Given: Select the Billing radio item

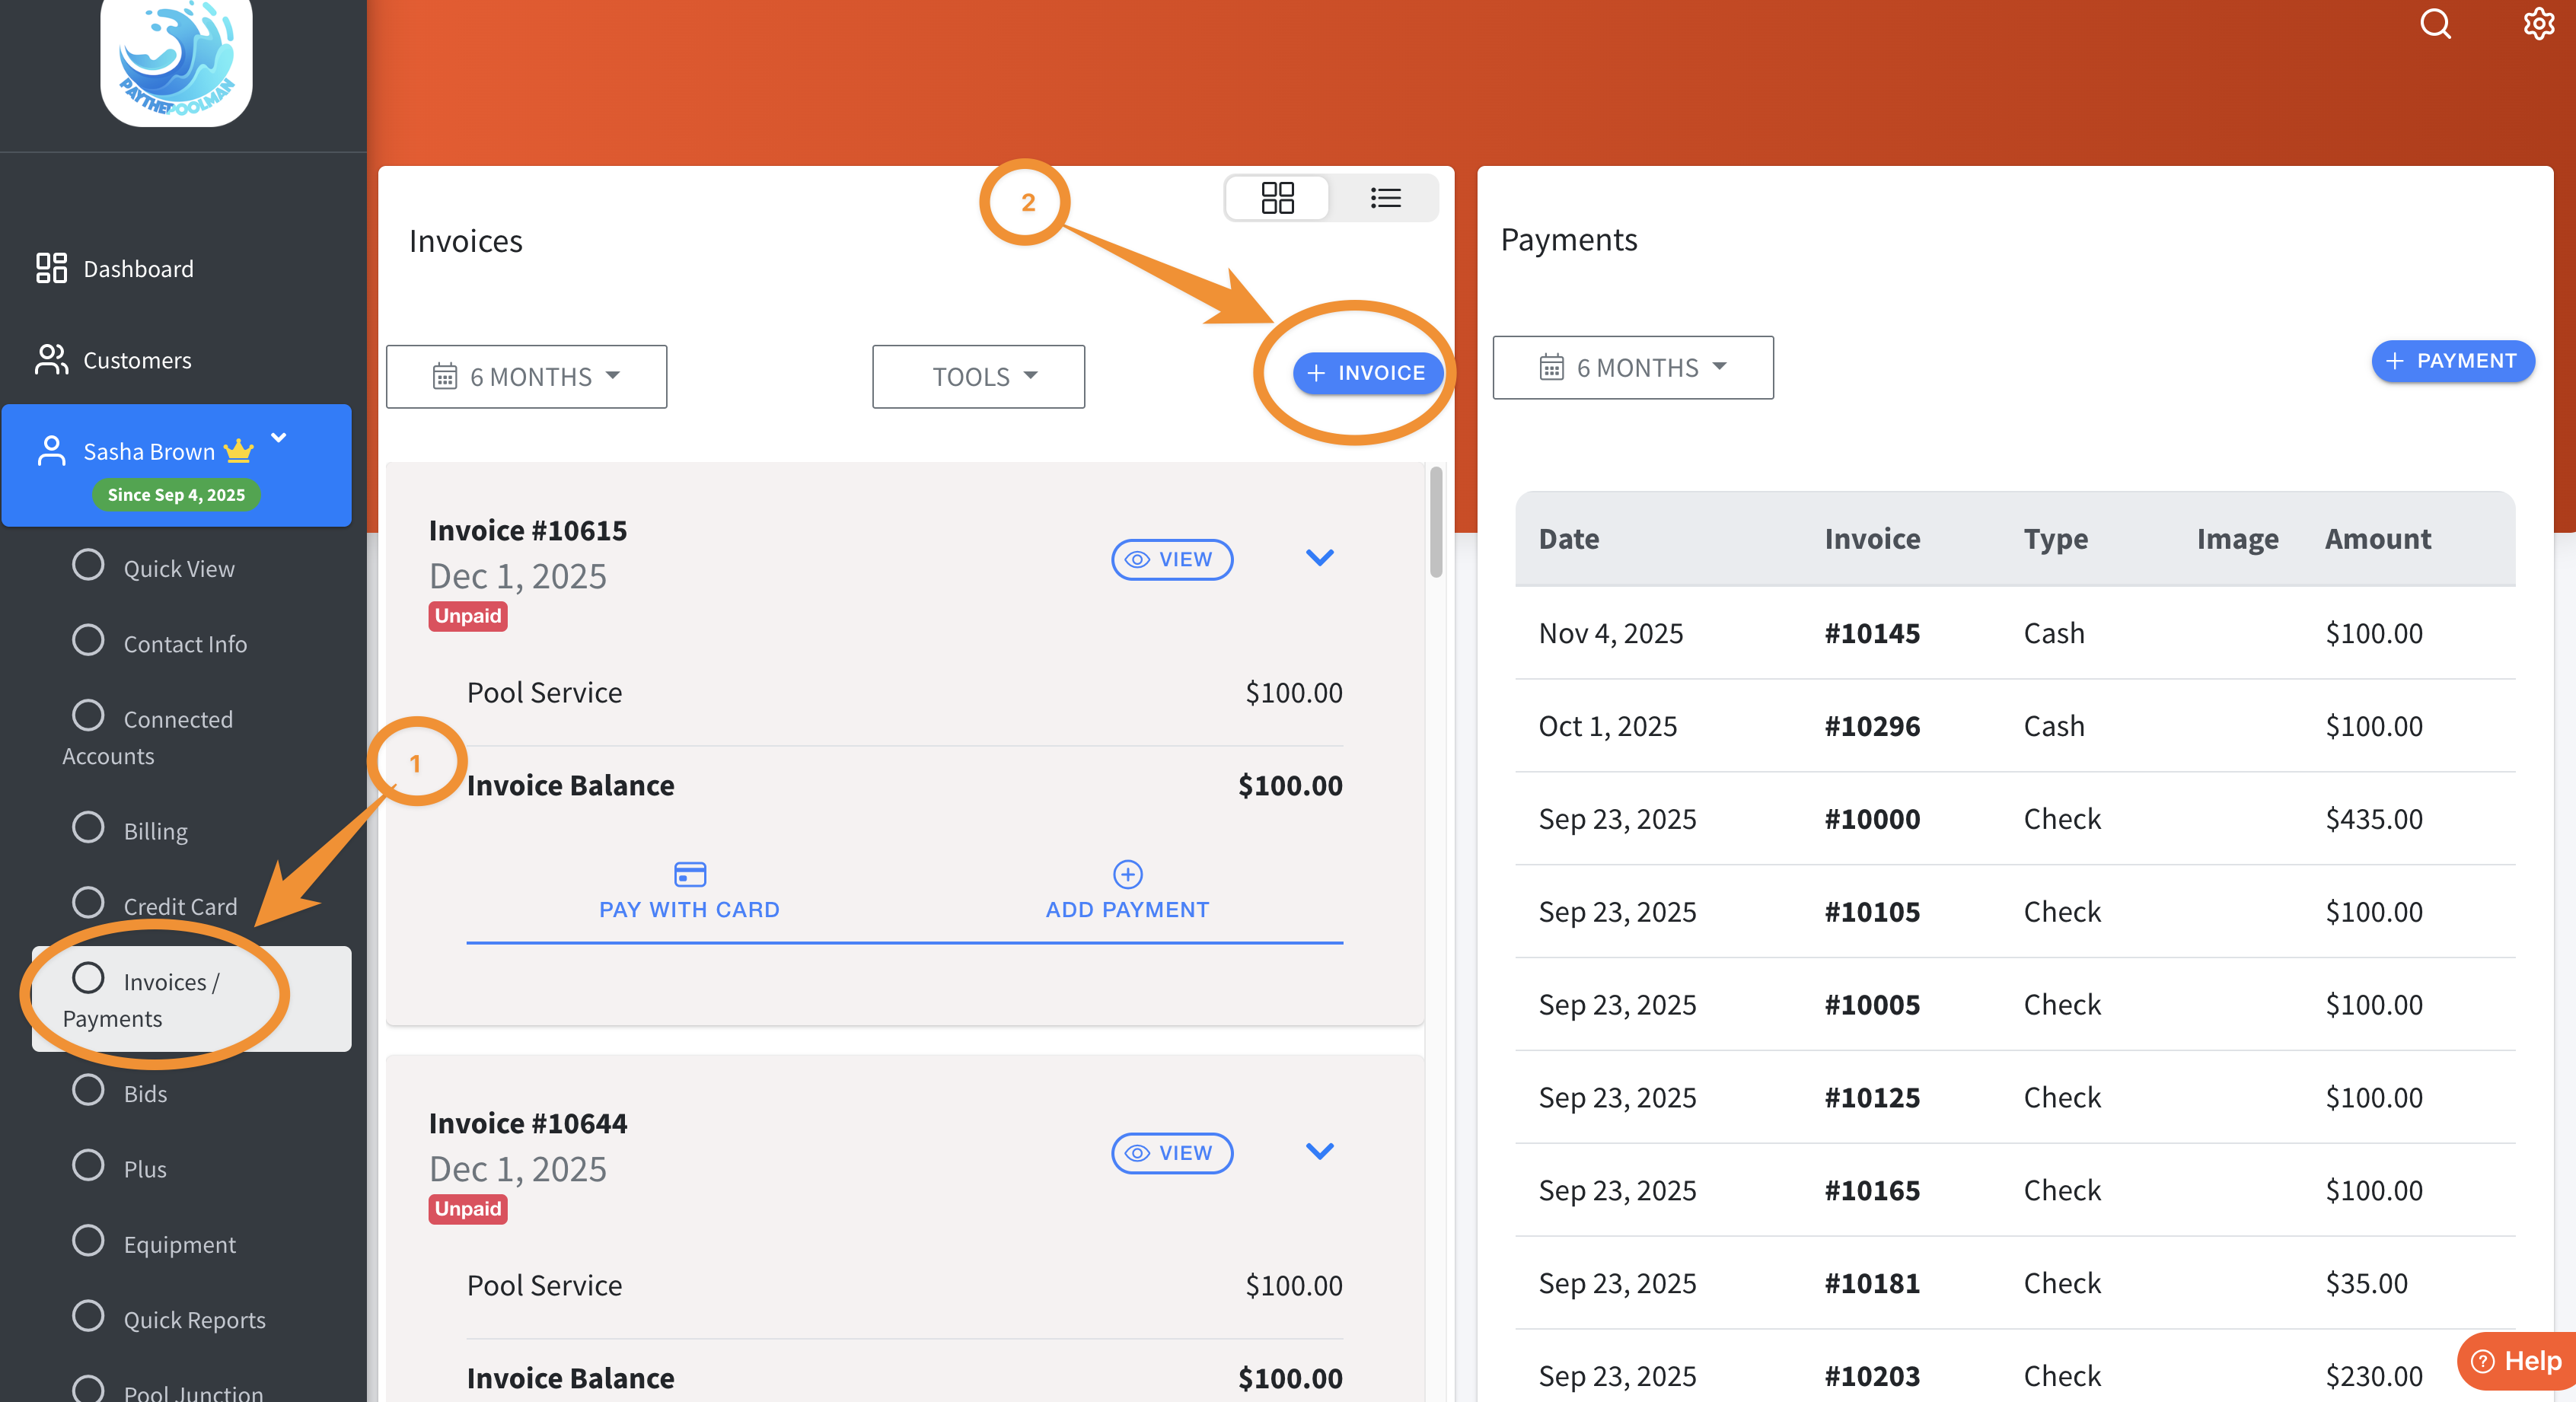Looking at the screenshot, I should 88,828.
